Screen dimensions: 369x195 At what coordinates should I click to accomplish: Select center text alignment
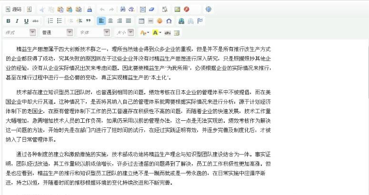tap(110, 21)
